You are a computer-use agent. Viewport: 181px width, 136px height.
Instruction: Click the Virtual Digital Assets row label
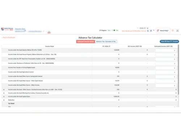[x=22, y=67]
